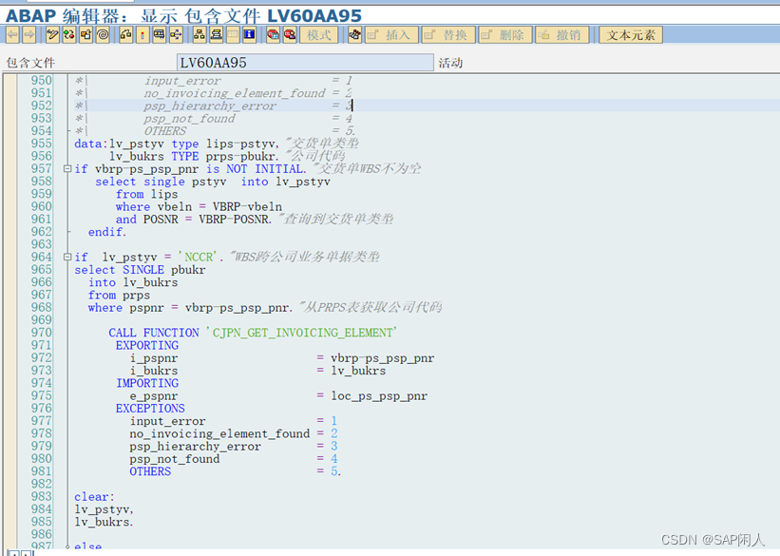Click commented psp_hierarchy_error on line 952

click(x=209, y=106)
